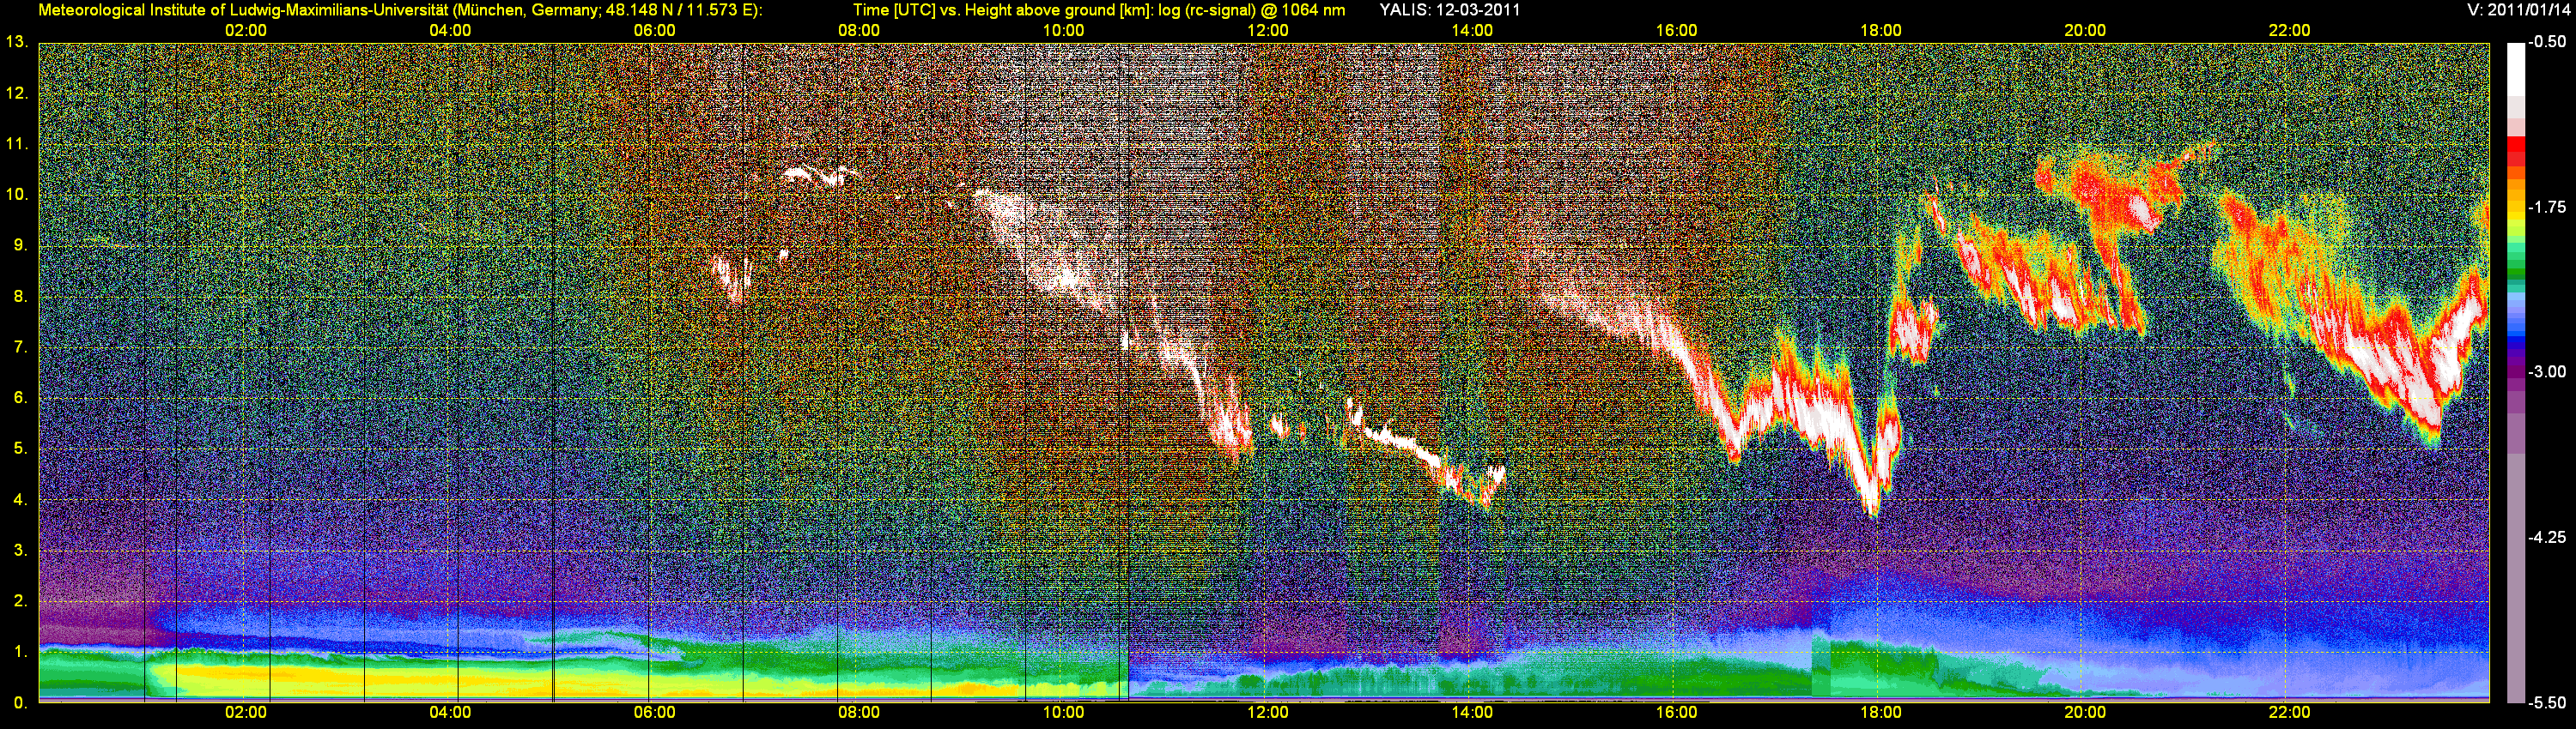Click the 0. height axis label
The image size is (2576, 729).
tap(20, 703)
